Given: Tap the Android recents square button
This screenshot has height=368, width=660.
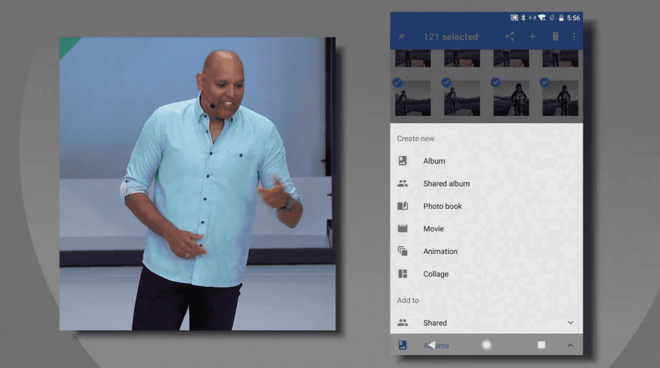Looking at the screenshot, I should (542, 345).
